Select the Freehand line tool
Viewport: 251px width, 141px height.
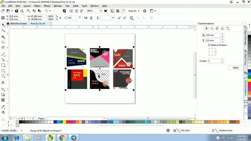tap(3, 54)
